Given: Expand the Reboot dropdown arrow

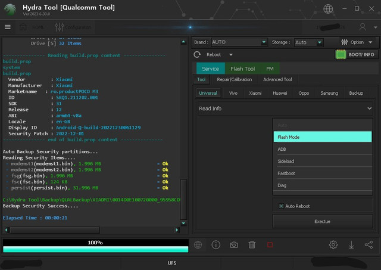Looking at the screenshot, I should click(x=231, y=55).
